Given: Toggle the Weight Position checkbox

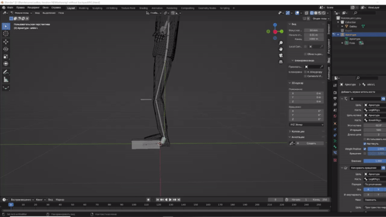Looking at the screenshot, I should pos(364,149).
